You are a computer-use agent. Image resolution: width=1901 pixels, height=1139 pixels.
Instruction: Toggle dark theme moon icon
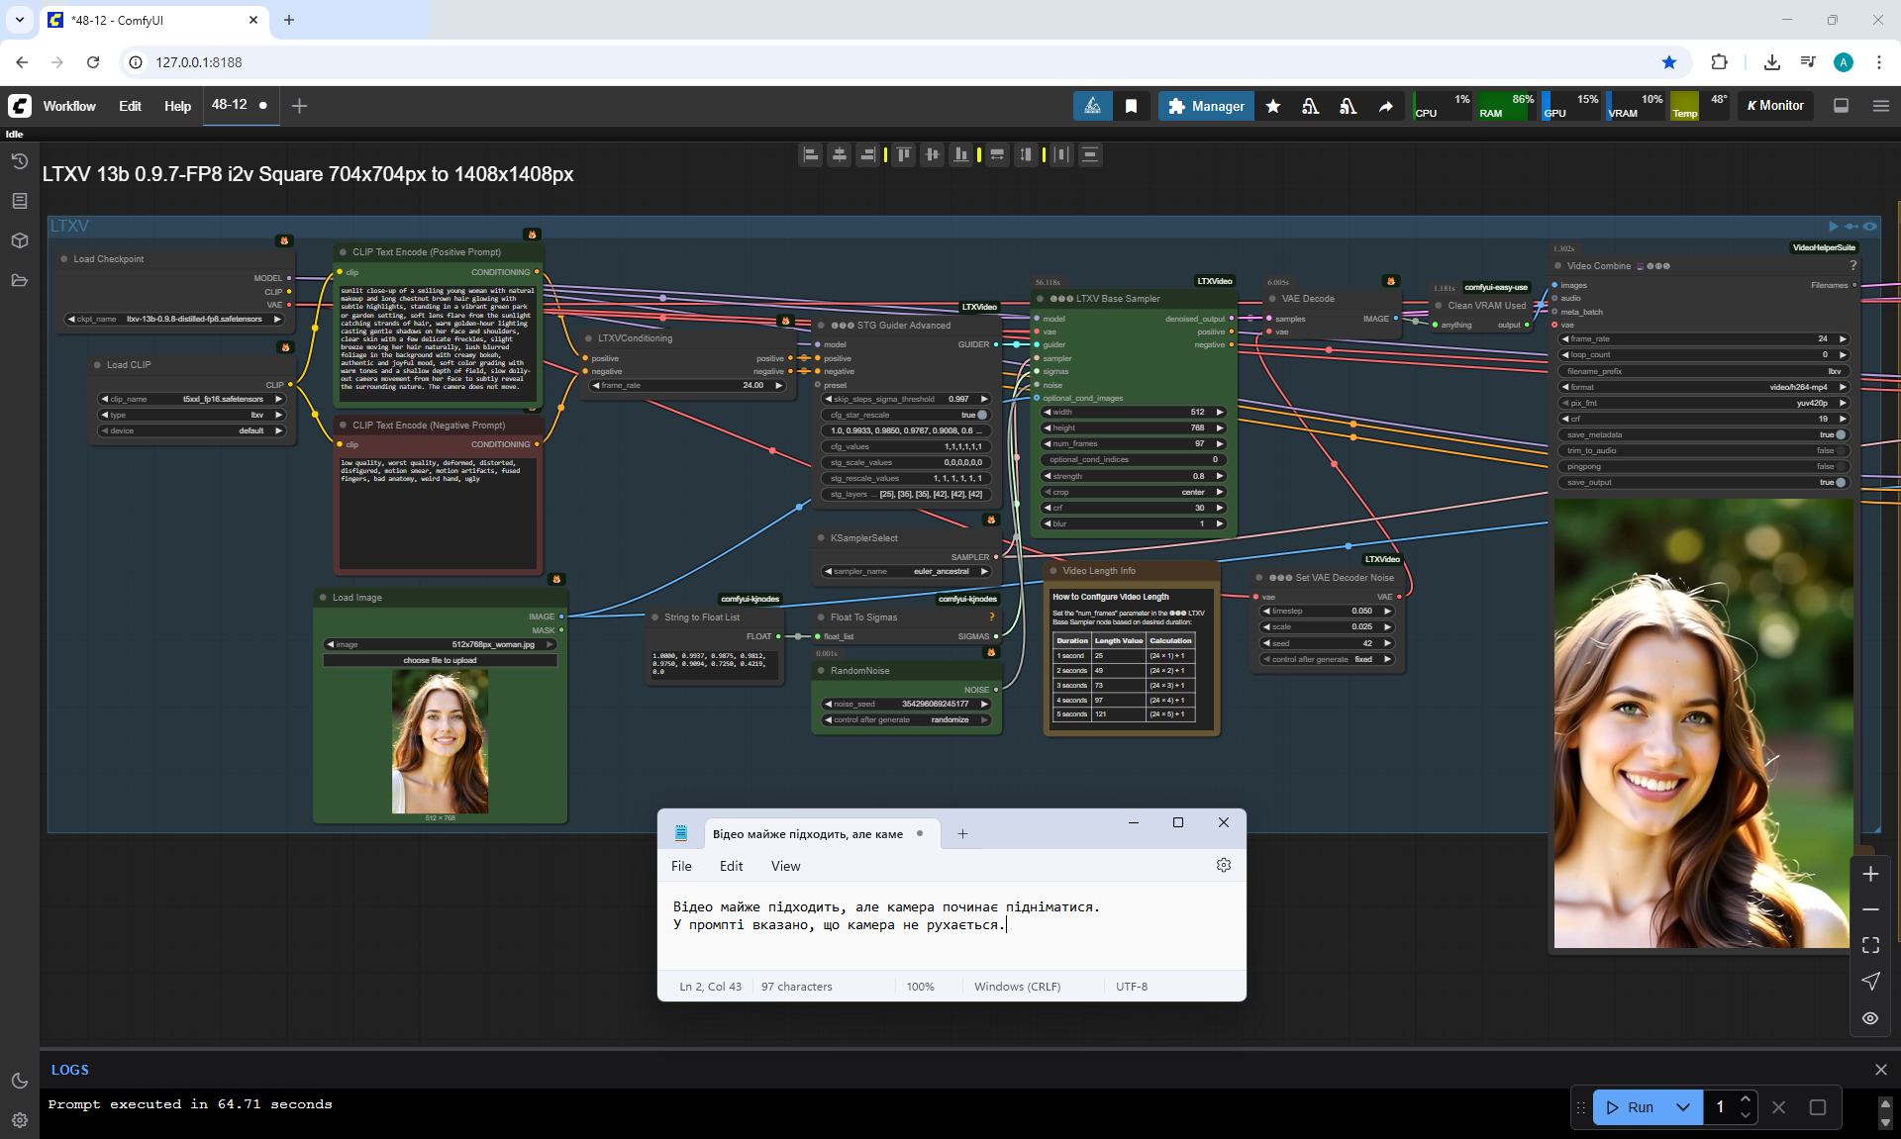click(19, 1081)
